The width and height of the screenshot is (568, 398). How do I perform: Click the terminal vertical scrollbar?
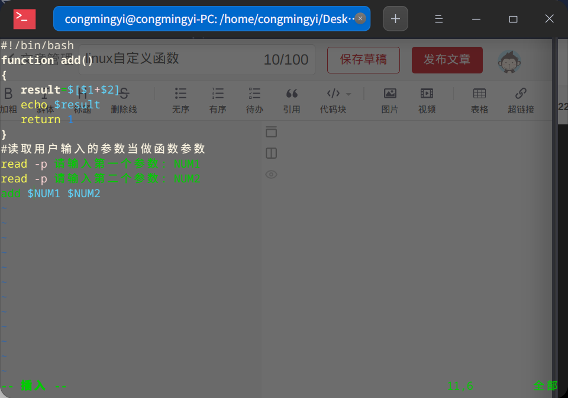pos(554,217)
